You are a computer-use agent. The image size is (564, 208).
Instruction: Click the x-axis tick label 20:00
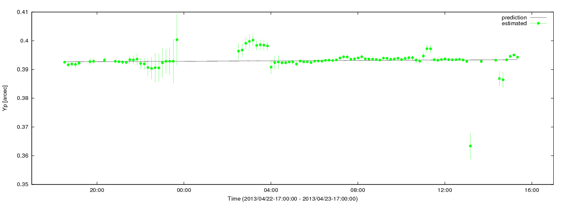coord(97,190)
